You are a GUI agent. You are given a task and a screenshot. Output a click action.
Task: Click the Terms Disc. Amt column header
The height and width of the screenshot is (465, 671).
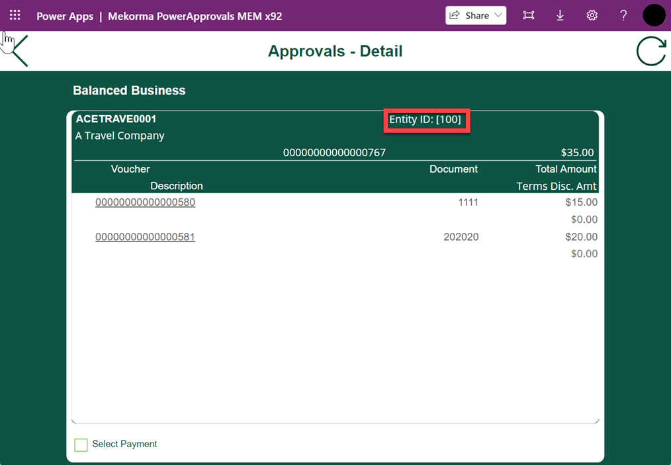(x=557, y=186)
